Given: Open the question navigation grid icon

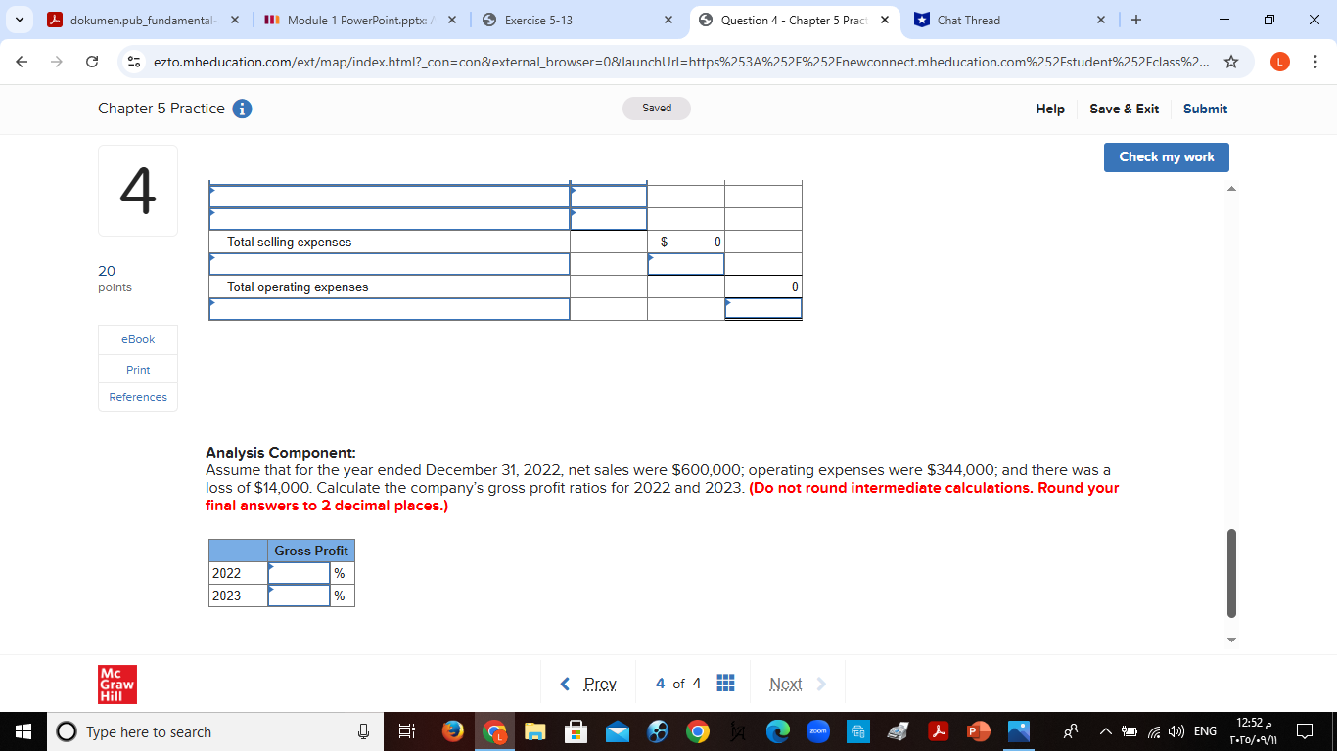Looking at the screenshot, I should click(725, 684).
